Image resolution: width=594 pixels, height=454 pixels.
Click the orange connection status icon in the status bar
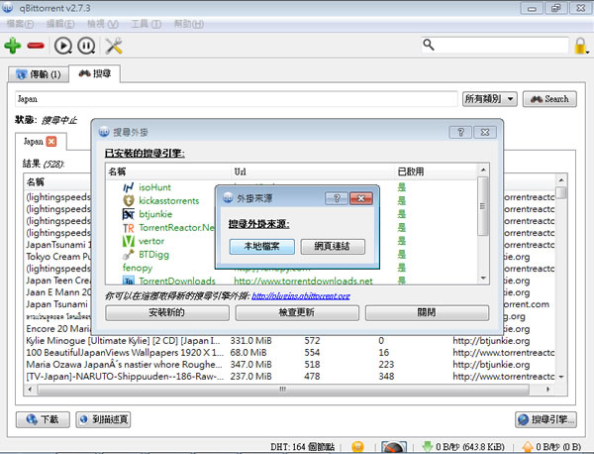click(x=357, y=447)
